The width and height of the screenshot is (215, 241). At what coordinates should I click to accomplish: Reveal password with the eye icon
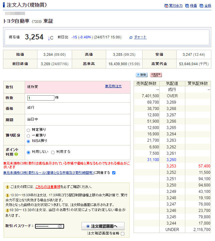(x=60, y=226)
